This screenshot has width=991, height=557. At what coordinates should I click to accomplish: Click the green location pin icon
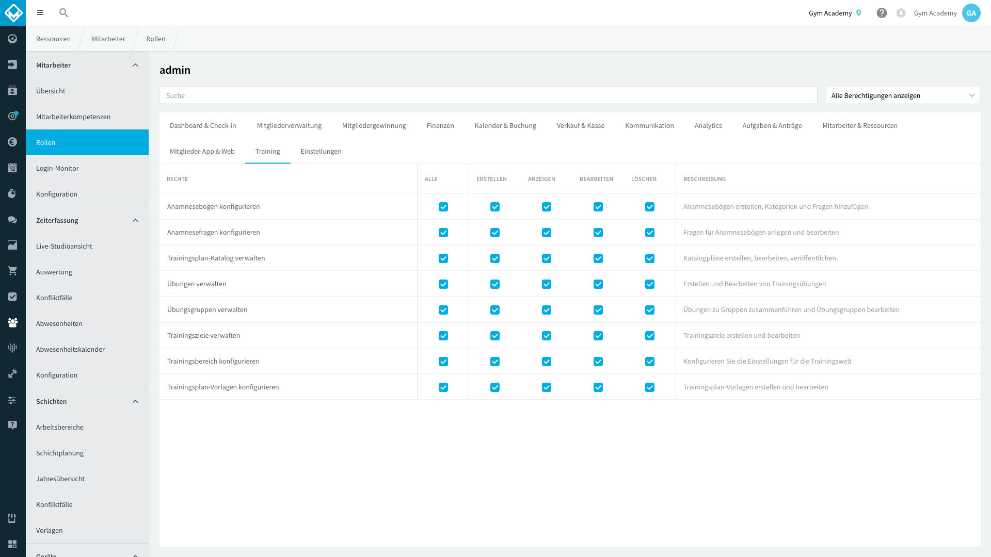point(859,13)
